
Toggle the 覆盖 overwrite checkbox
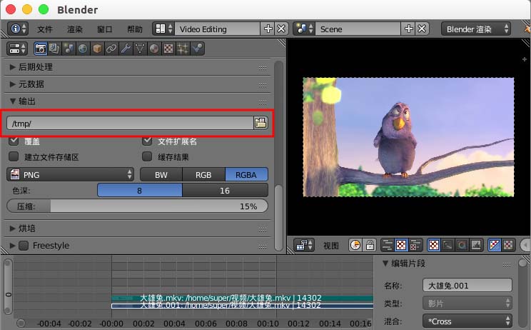pos(14,140)
